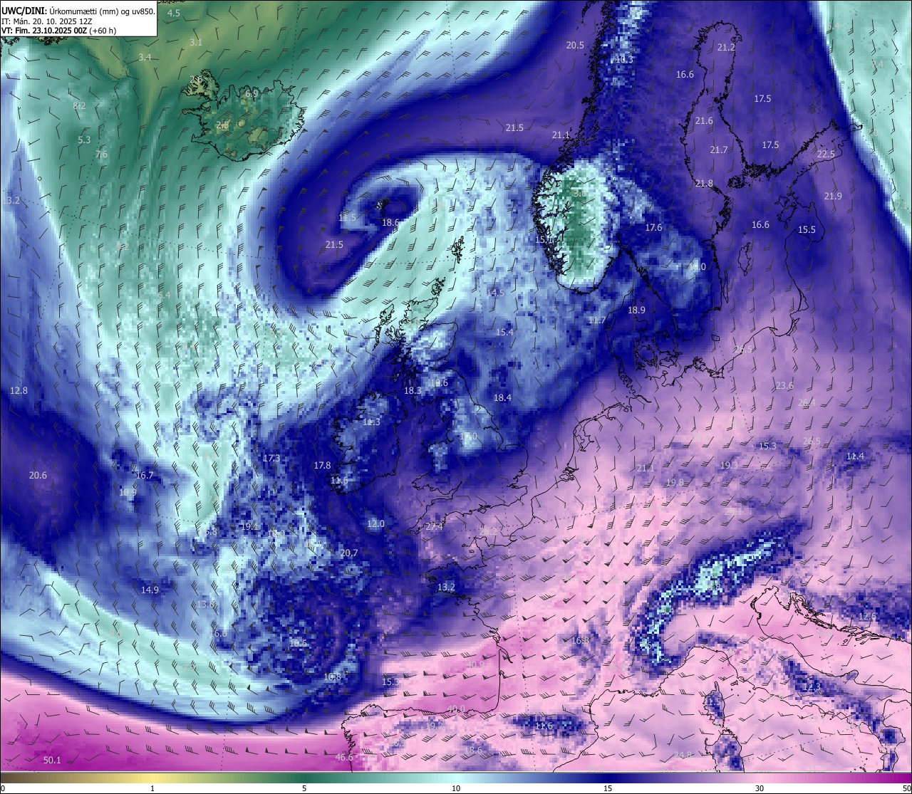
Task: Click the value 20.6 in the western Atlantic
Action: pos(38,476)
